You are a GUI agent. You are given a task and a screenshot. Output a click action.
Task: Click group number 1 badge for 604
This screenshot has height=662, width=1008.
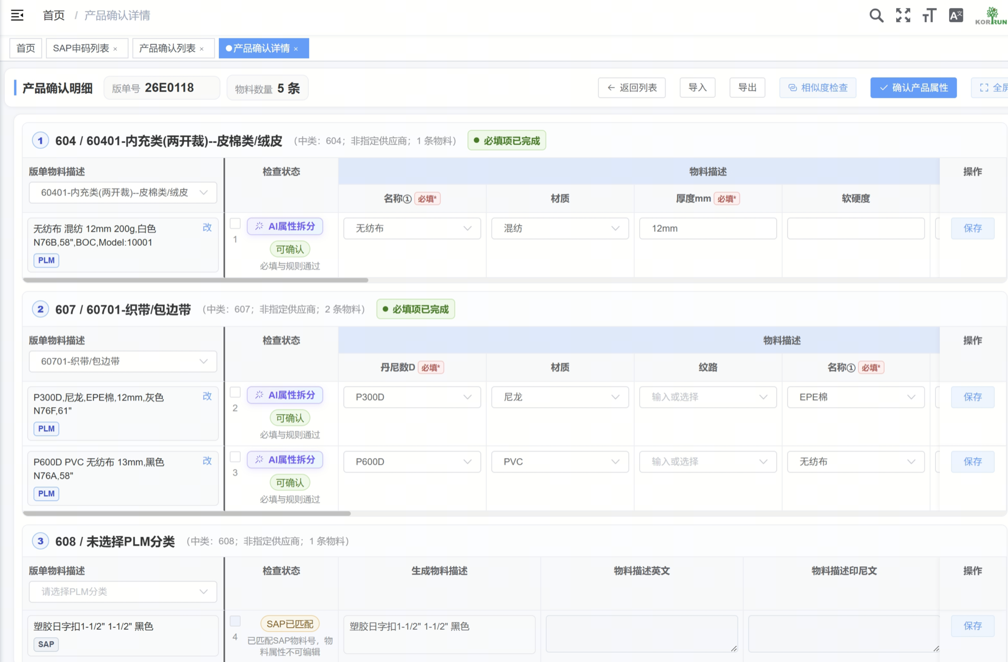point(40,141)
